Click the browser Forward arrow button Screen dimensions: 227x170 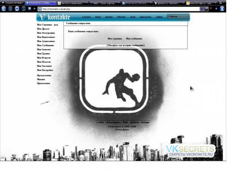[10, 9]
